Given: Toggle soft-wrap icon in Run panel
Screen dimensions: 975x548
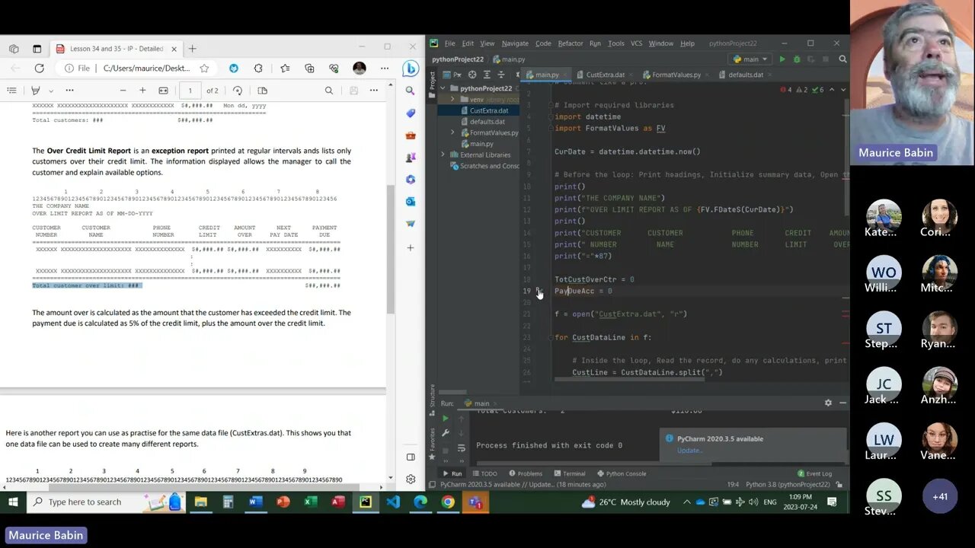Looking at the screenshot, I should (x=461, y=448).
